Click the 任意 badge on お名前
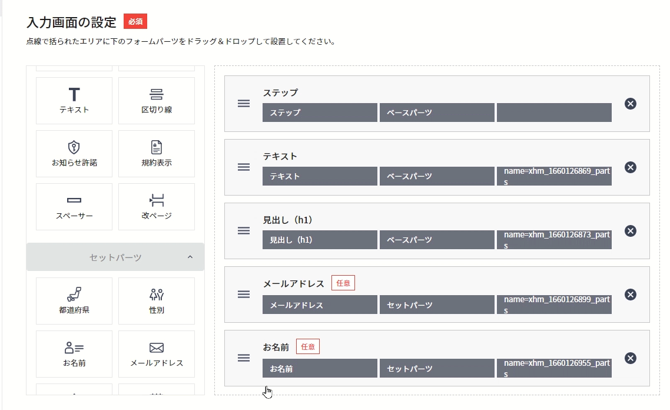Image resolution: width=670 pixels, height=410 pixels. click(x=307, y=346)
